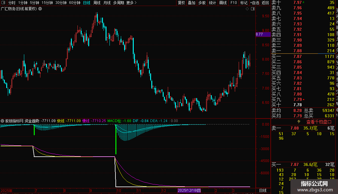The height and width of the screenshot is (194, 338).
Task: Click the 股朋指标网 indicator name
Action: pyautogui.click(x=14, y=121)
